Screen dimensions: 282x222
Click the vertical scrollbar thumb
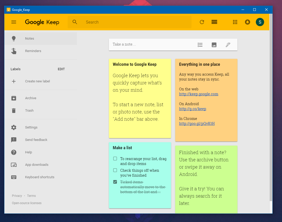pyautogui.click(x=271, y=108)
